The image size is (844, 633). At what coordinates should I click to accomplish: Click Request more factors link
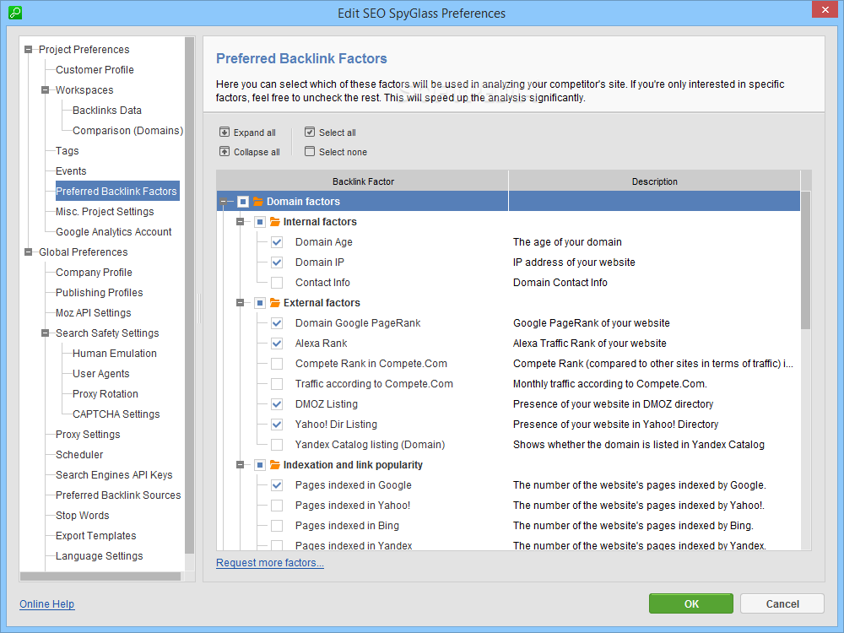270,562
